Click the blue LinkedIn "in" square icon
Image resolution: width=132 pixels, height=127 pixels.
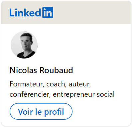(48, 12)
